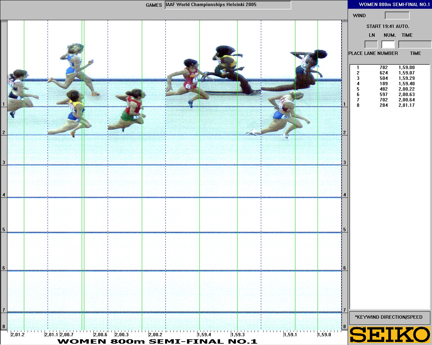Click the TIME entry field

click(x=414, y=44)
